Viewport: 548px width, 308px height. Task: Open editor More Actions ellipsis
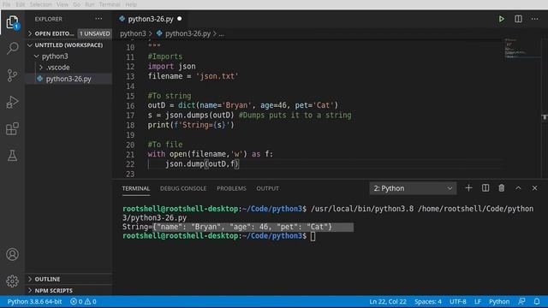click(x=534, y=19)
